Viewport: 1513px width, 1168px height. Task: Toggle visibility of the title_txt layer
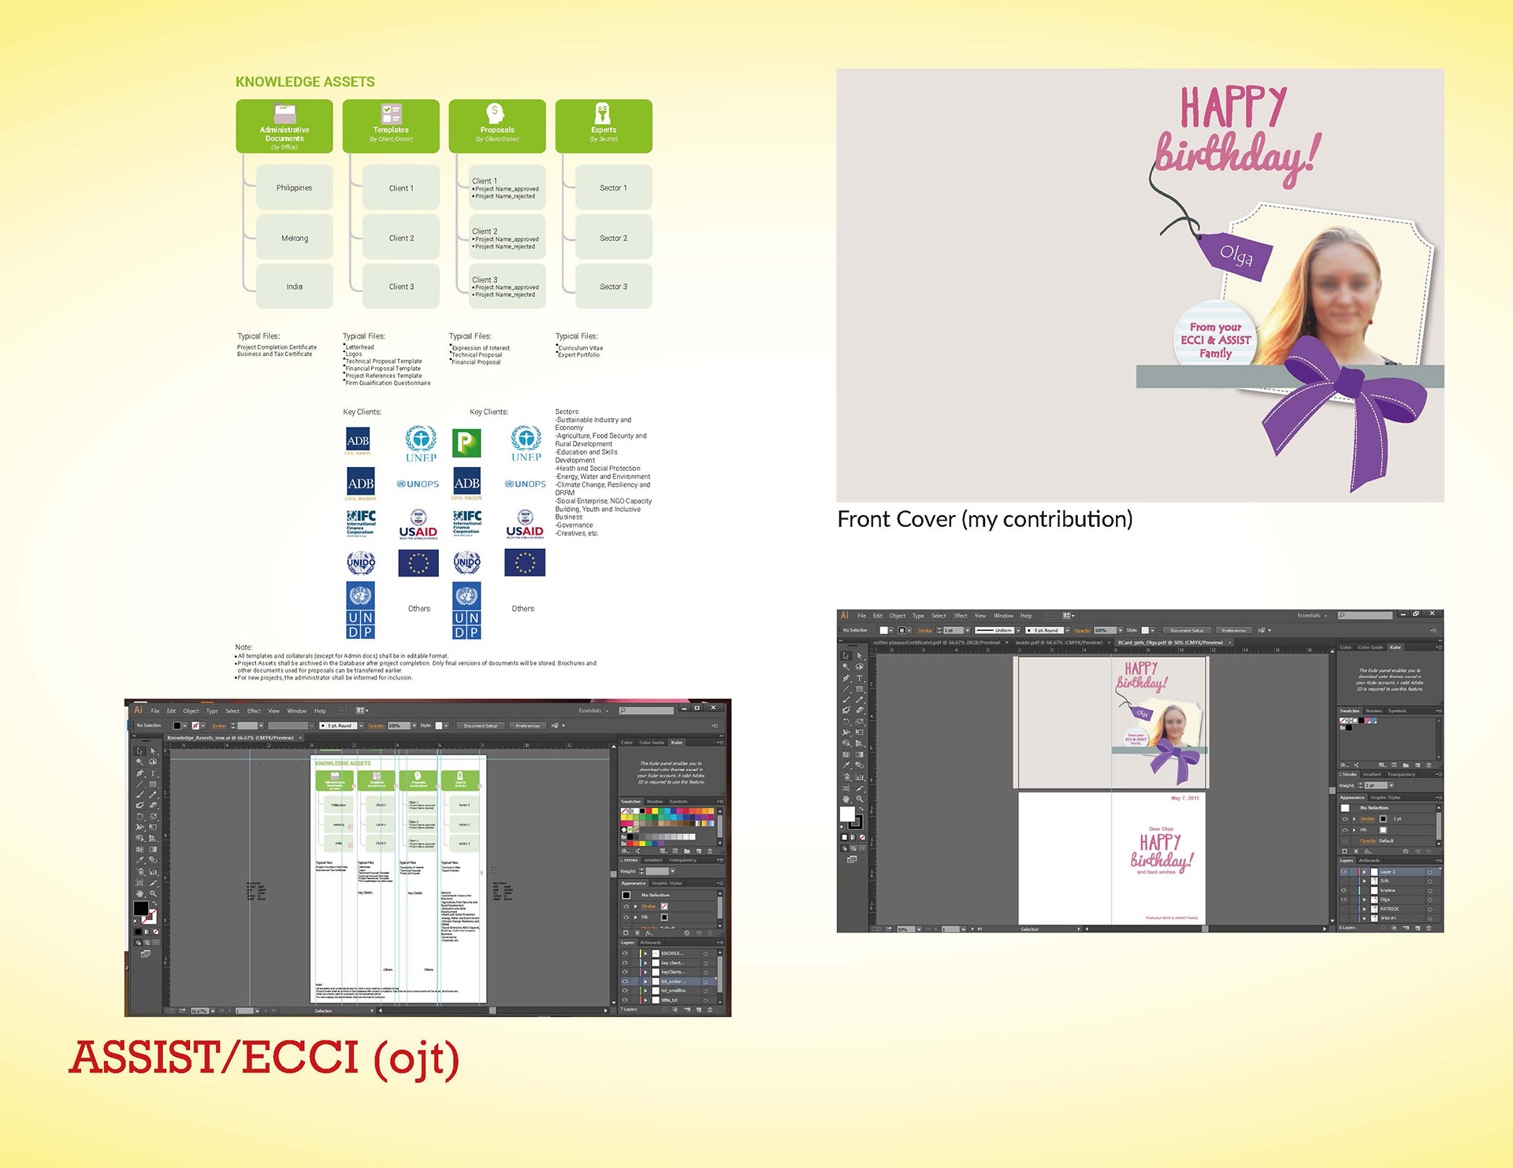tap(625, 1000)
